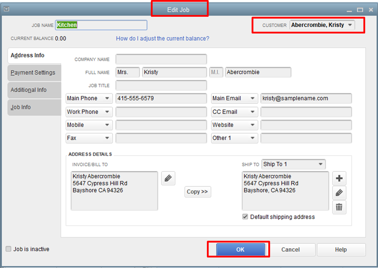The image size is (378, 268).
Task: Open the Main Email type dropdown
Action: point(234,98)
